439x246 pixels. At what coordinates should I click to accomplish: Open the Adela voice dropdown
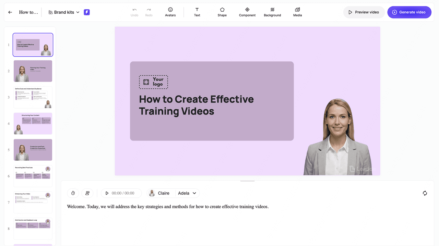187,193
